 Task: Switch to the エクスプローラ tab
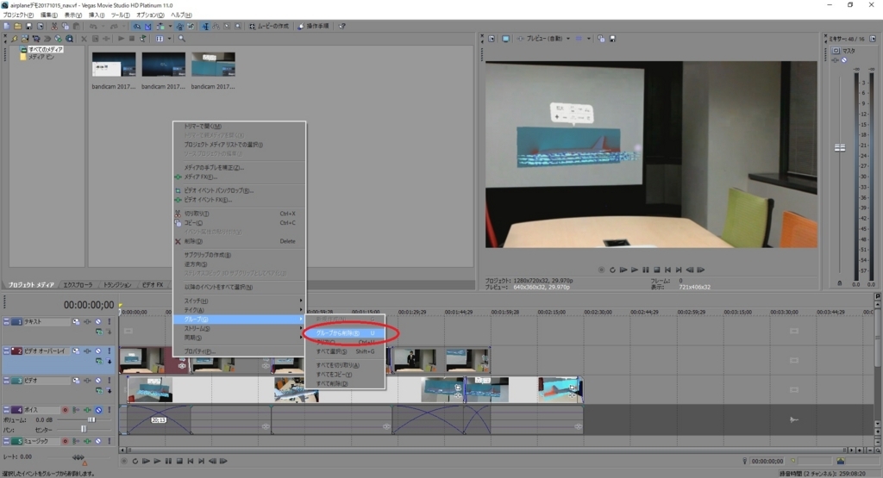pos(78,285)
